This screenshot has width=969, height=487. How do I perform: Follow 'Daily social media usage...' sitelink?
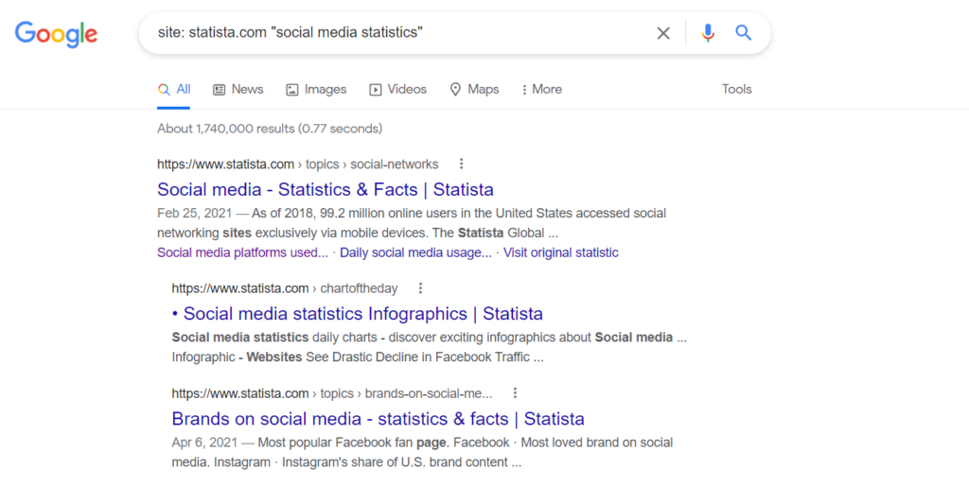pyautogui.click(x=415, y=252)
